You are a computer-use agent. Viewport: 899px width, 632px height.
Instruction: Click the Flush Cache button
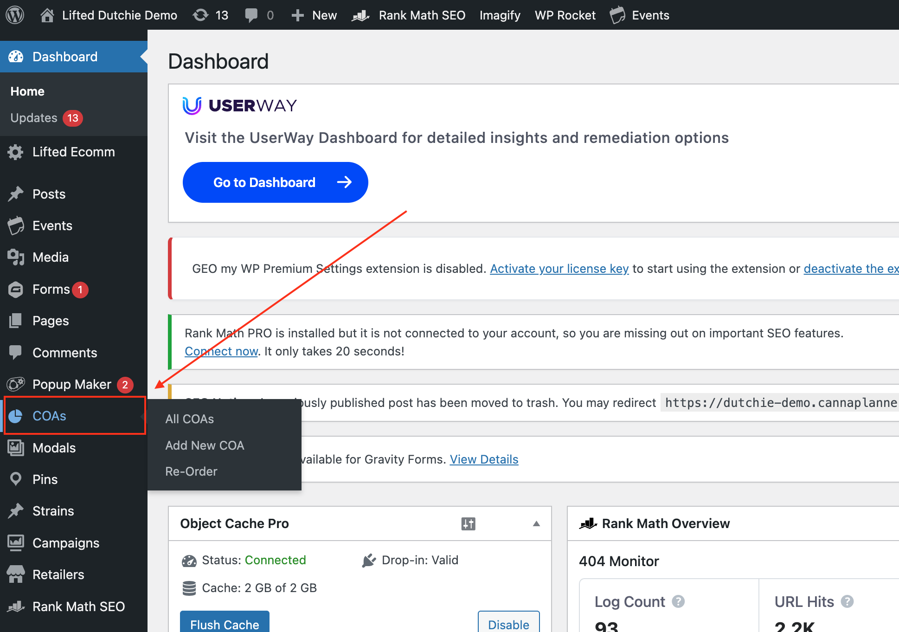tap(225, 624)
